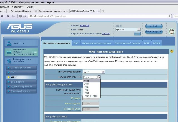Open Брандмауэр in the sidebar

21,82
